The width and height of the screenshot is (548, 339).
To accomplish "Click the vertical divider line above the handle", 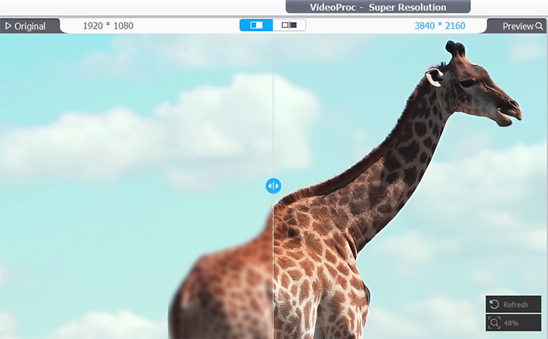I will (273, 106).
